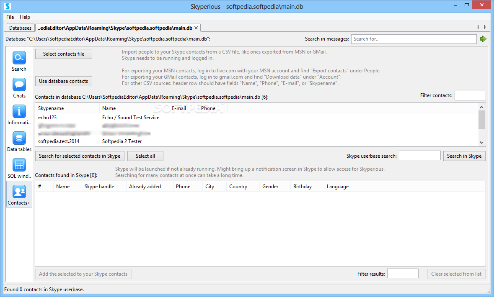Image resolution: width=494 pixels, height=297 pixels.
Task: Click contacts list scrollbar down arrow
Action: 481,143
